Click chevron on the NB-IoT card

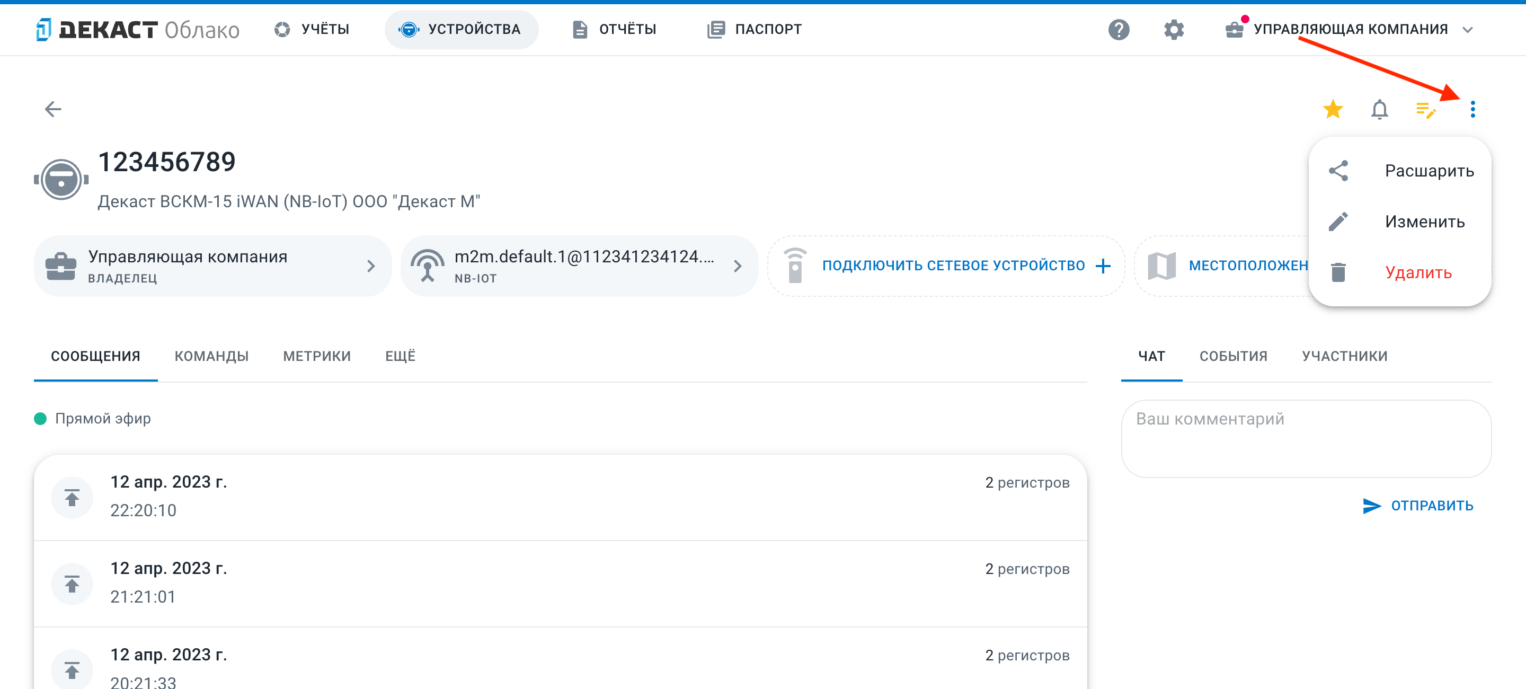[x=738, y=266]
